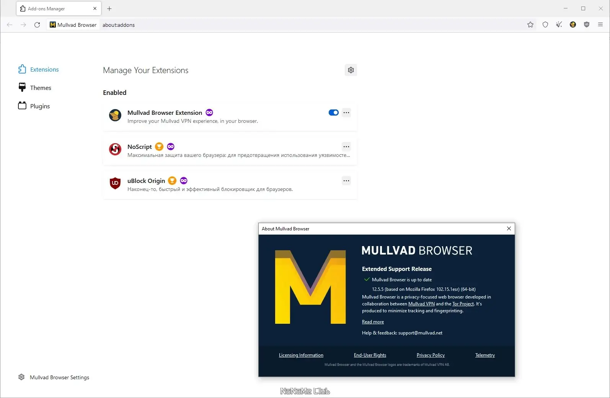
Task: Click the recommended trophy badge beside uBlock Origin
Action: coord(172,181)
